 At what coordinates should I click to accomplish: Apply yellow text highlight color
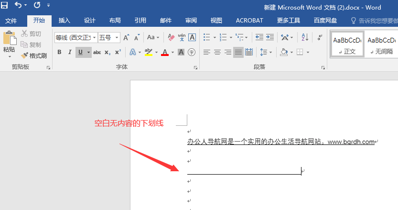pyautogui.click(x=149, y=52)
